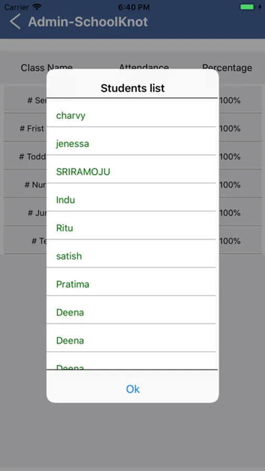Tap the Class Name column header
265x471 pixels.
pyautogui.click(x=47, y=67)
